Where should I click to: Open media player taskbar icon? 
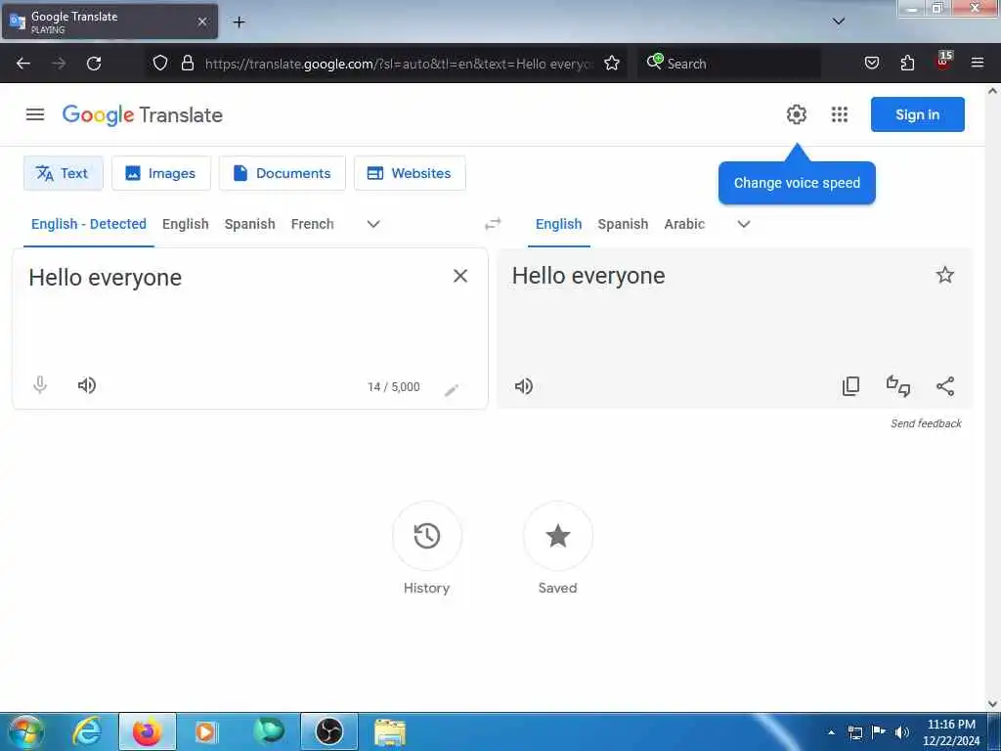[x=206, y=731]
